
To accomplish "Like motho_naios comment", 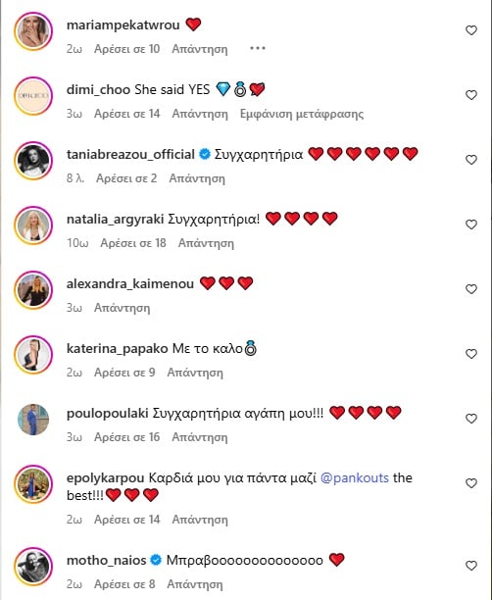I will pos(471,565).
